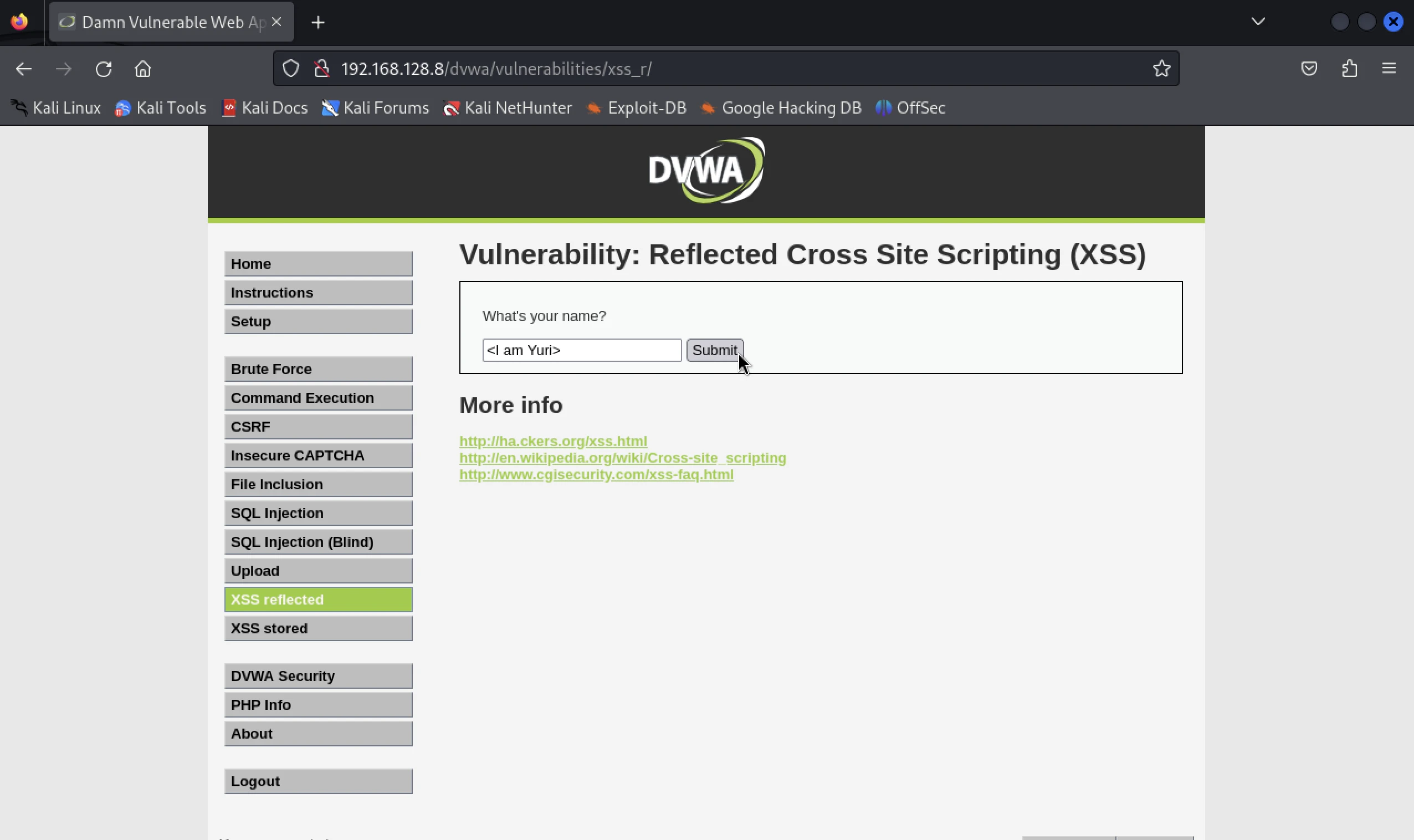Select the XSS reflected menu item

coord(318,600)
